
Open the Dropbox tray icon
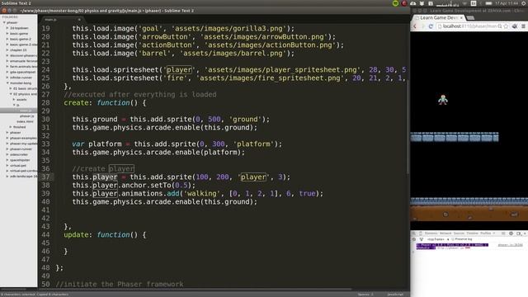point(422,3)
